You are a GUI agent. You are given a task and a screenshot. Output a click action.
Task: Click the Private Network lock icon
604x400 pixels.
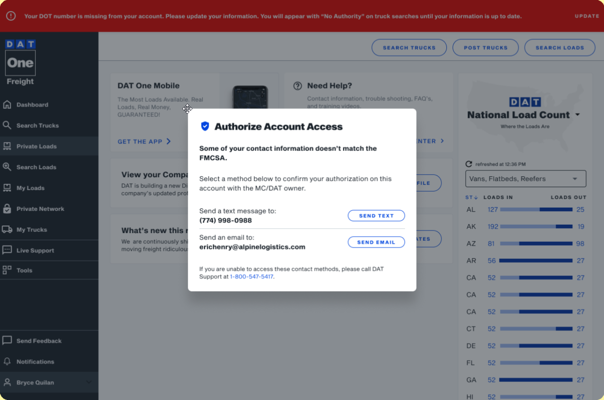(7, 209)
